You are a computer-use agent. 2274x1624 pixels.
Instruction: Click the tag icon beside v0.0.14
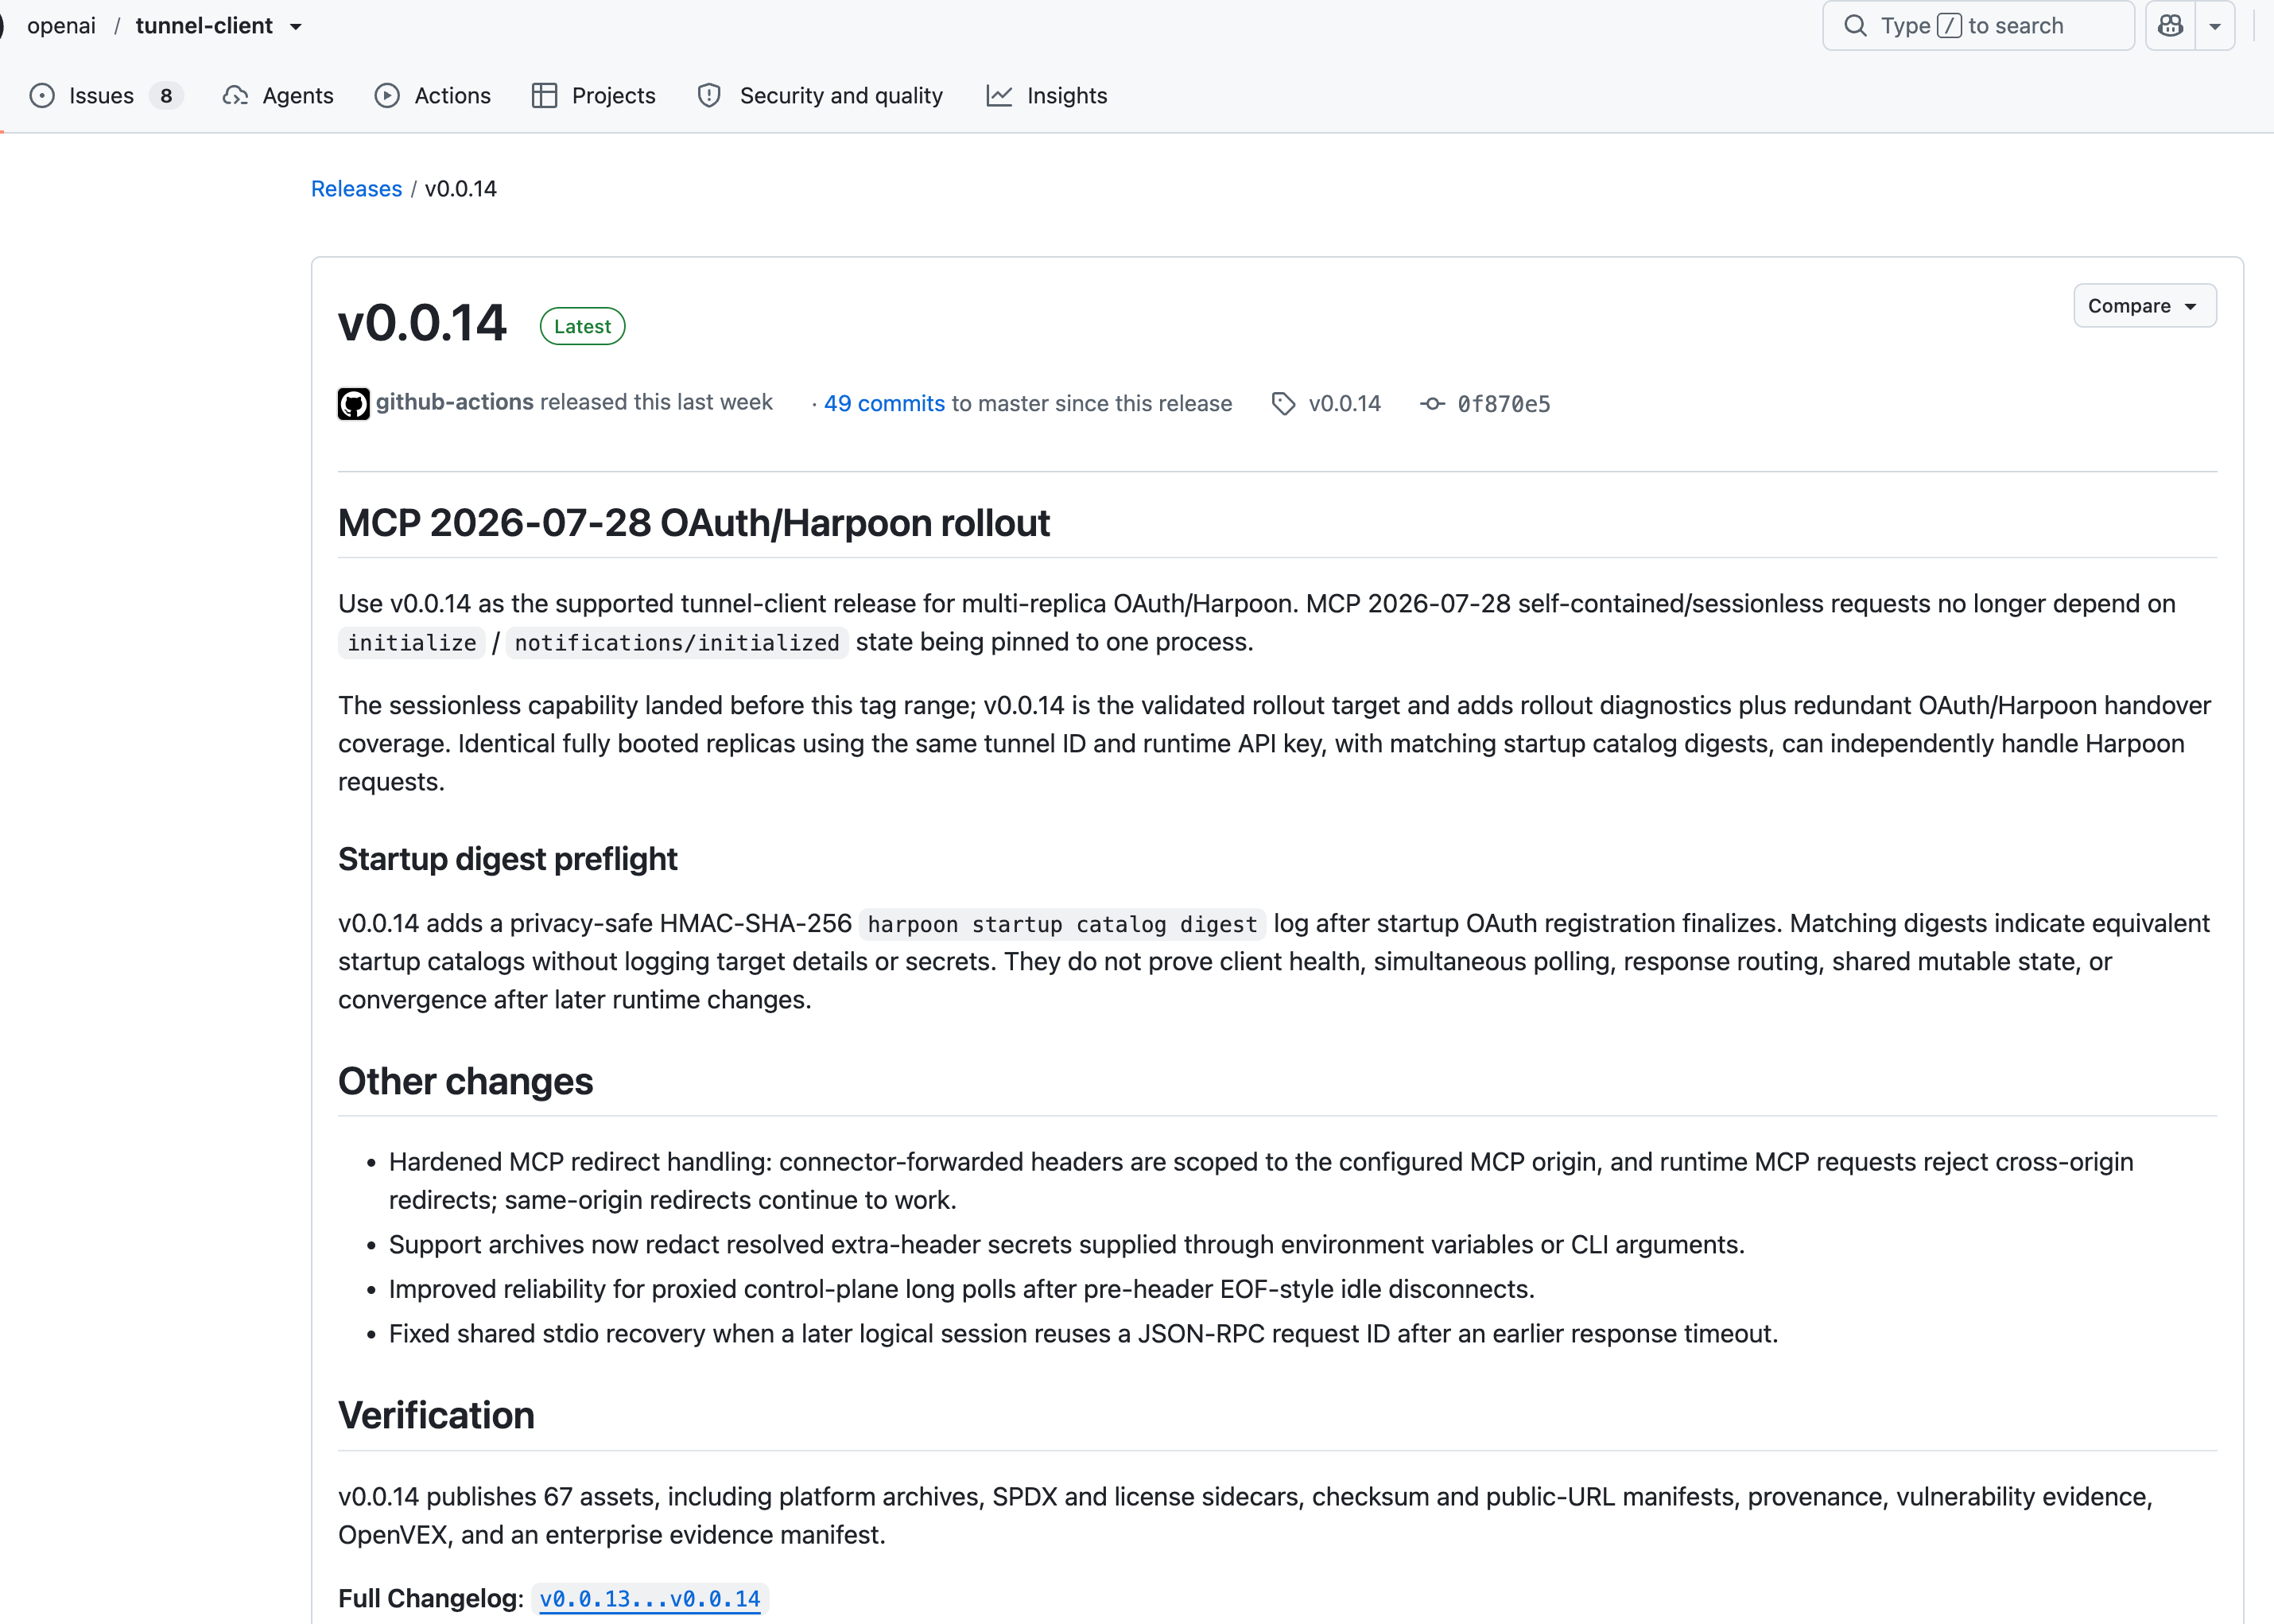(1283, 404)
